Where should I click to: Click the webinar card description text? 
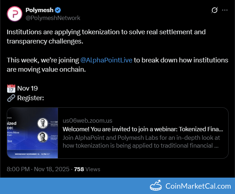coord(141,141)
